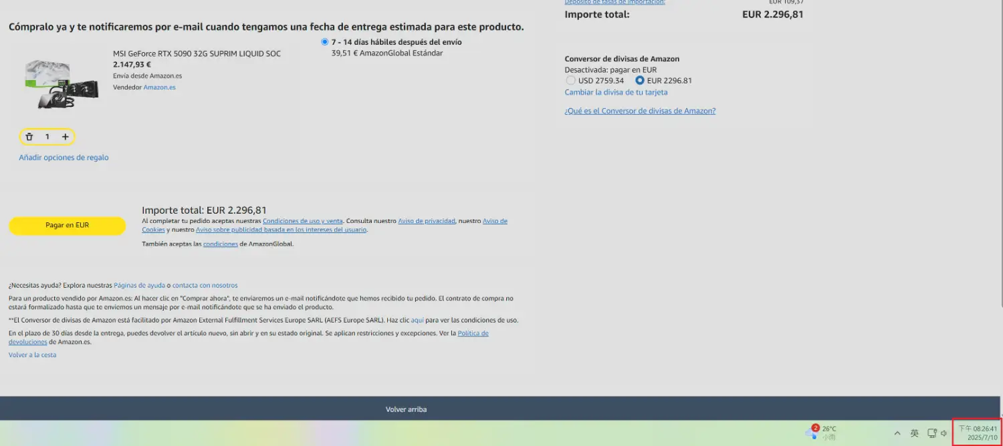Click the yellow Pagar en EUR button
Image resolution: width=1003 pixels, height=446 pixels.
67,226
